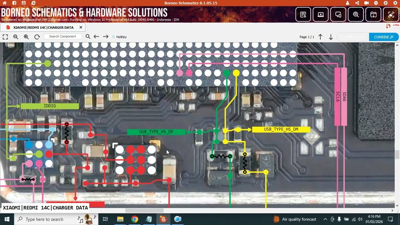Open the user account icon
400x225 pixels.
pos(348,3)
